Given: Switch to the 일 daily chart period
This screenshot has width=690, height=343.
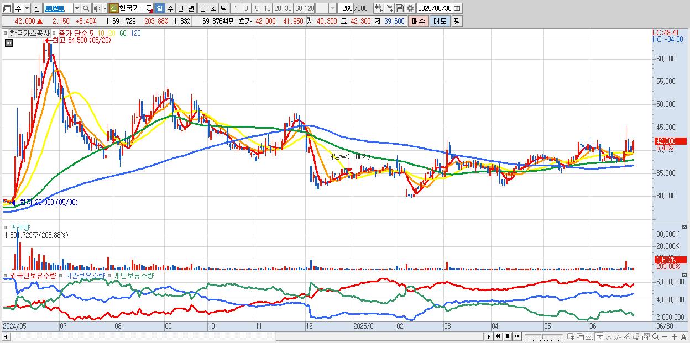Looking at the screenshot, I should tap(159, 8).
